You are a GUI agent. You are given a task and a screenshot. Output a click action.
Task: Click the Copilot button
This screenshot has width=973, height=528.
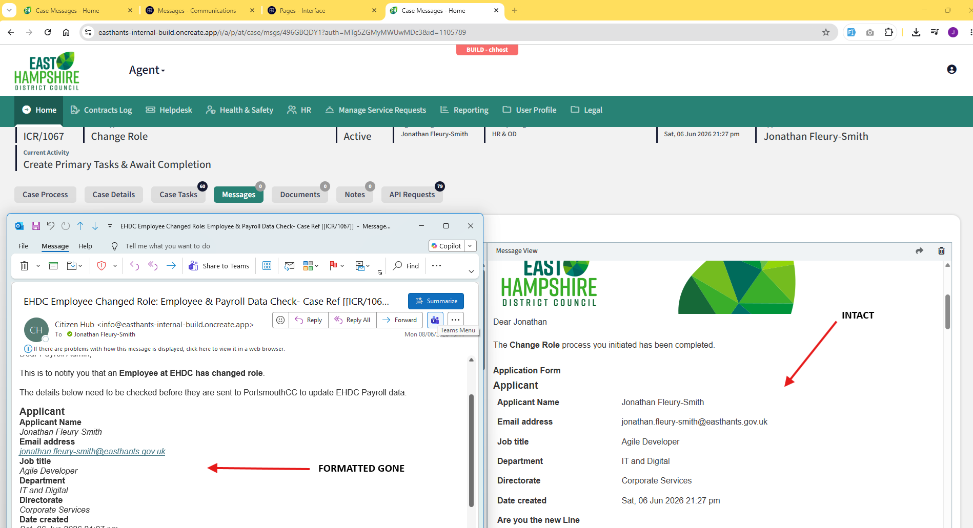(x=447, y=246)
